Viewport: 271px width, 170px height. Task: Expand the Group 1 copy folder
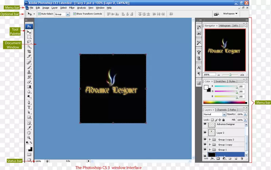point(210,144)
